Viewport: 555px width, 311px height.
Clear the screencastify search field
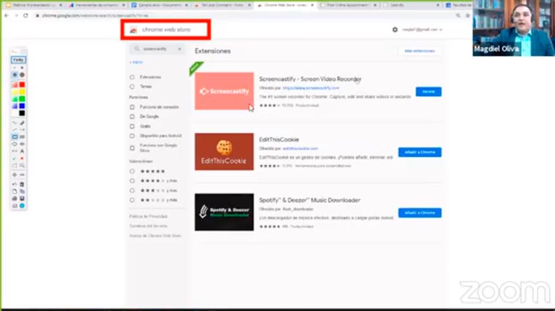pyautogui.click(x=179, y=49)
